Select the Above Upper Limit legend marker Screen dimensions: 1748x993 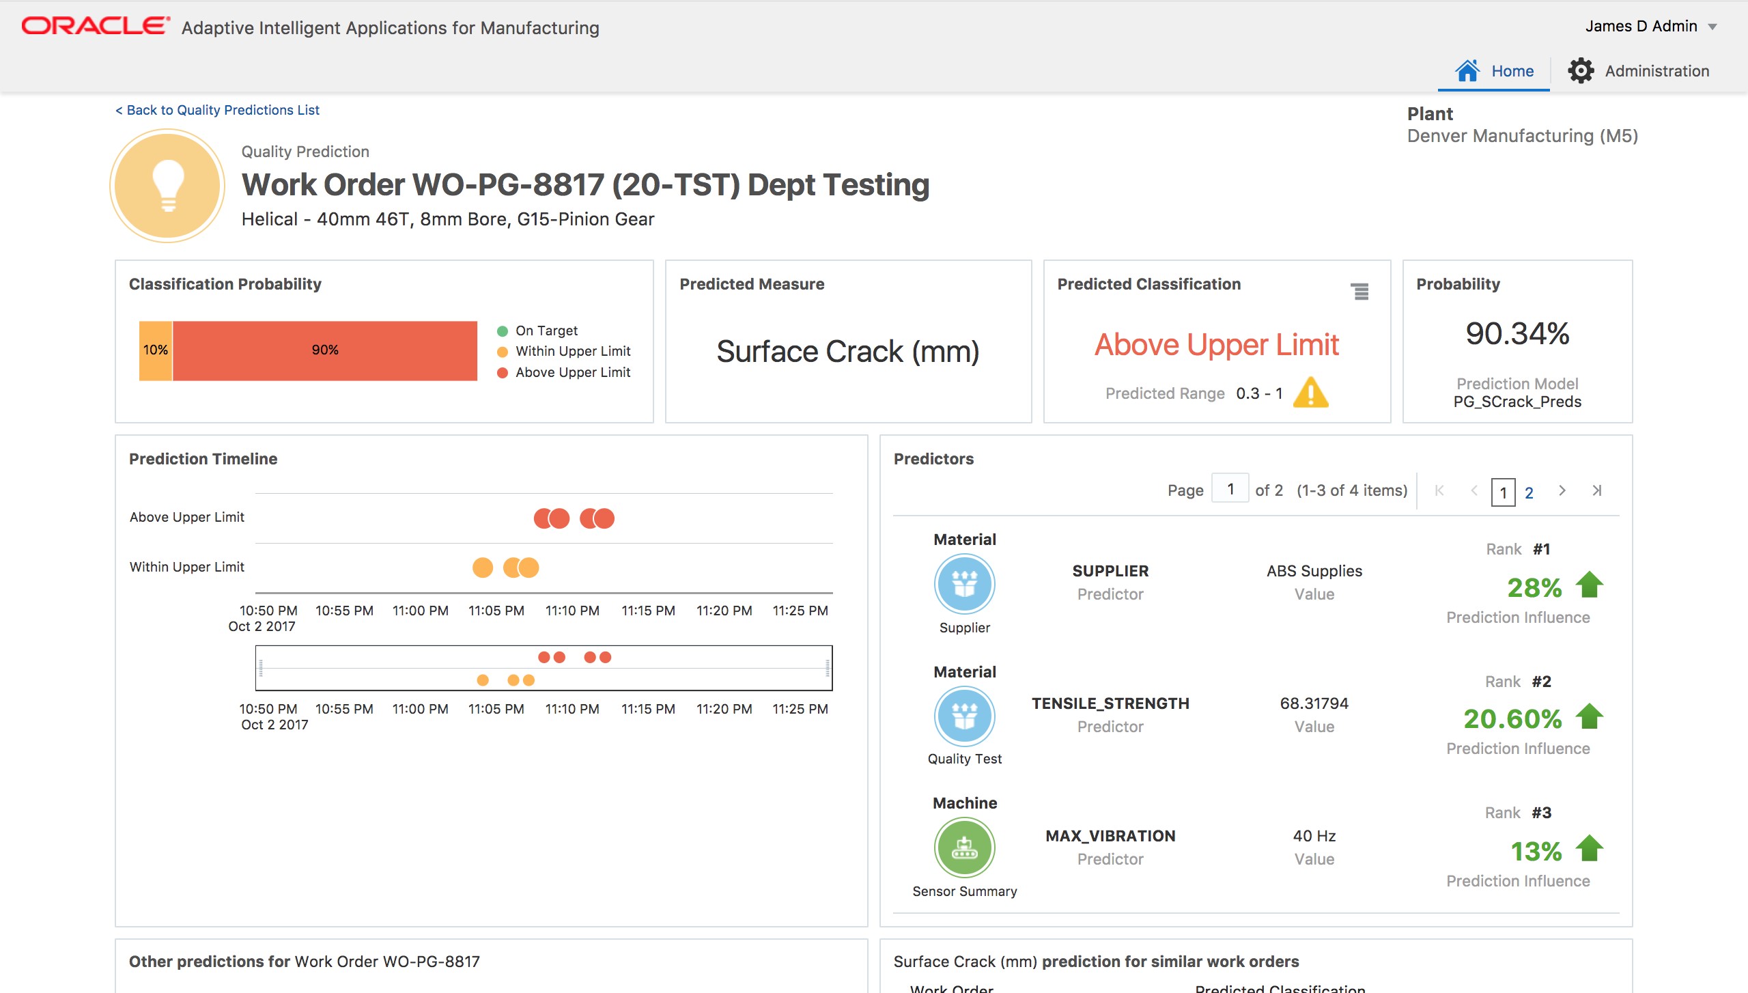coord(505,372)
